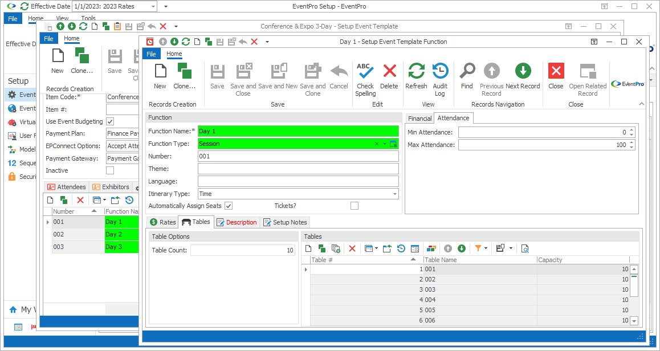This screenshot has height=351, width=660.
Task: Click the Theme input field
Action: [298, 169]
